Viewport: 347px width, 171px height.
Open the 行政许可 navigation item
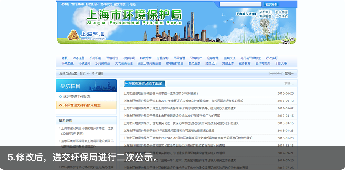click(x=272, y=58)
